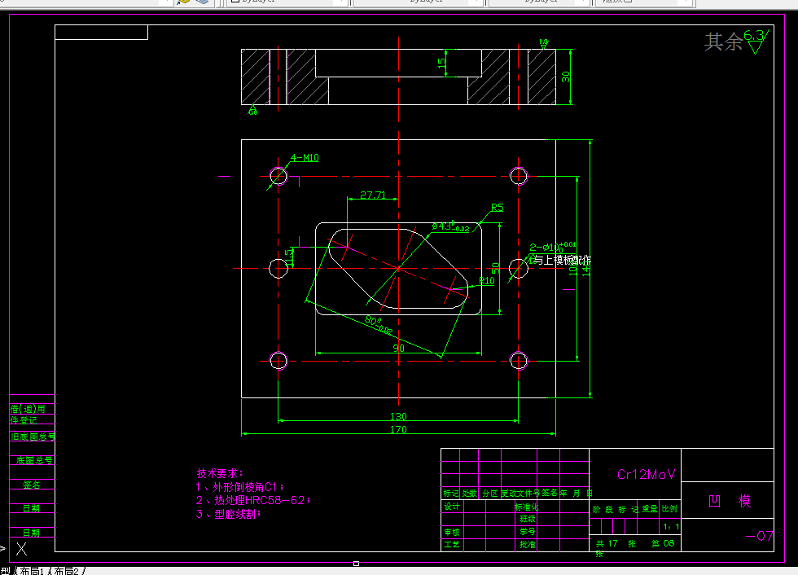Select the 其余 roughness label
This screenshot has width=798, height=575.
pos(723,42)
